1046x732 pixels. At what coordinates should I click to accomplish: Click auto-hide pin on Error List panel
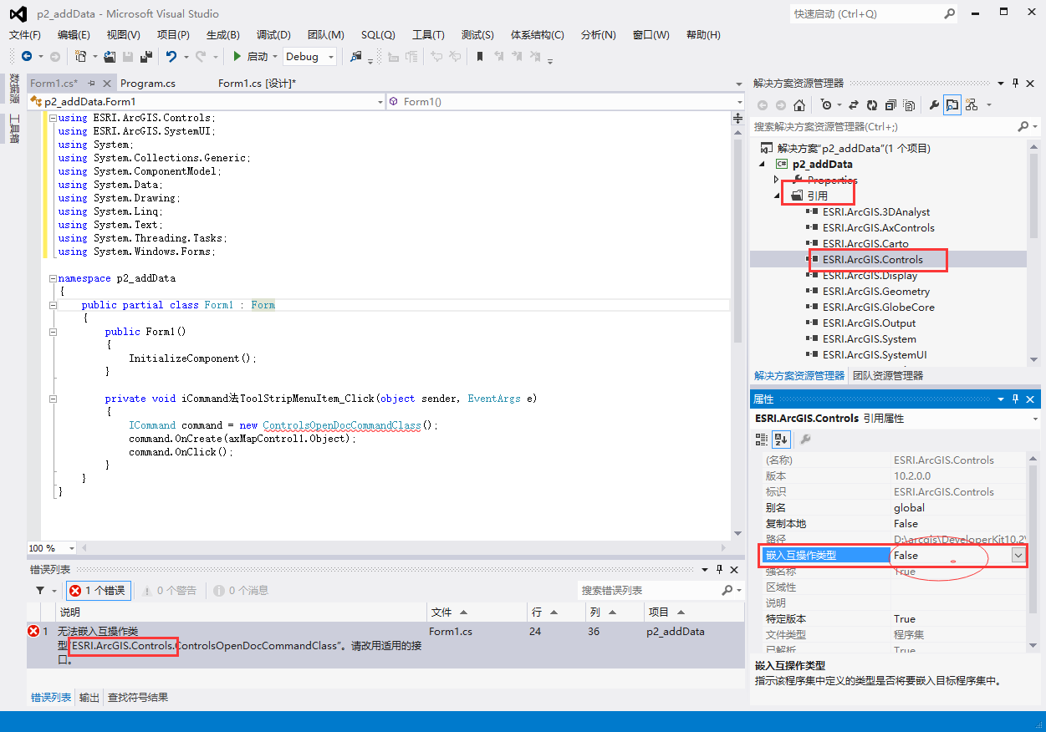click(719, 569)
